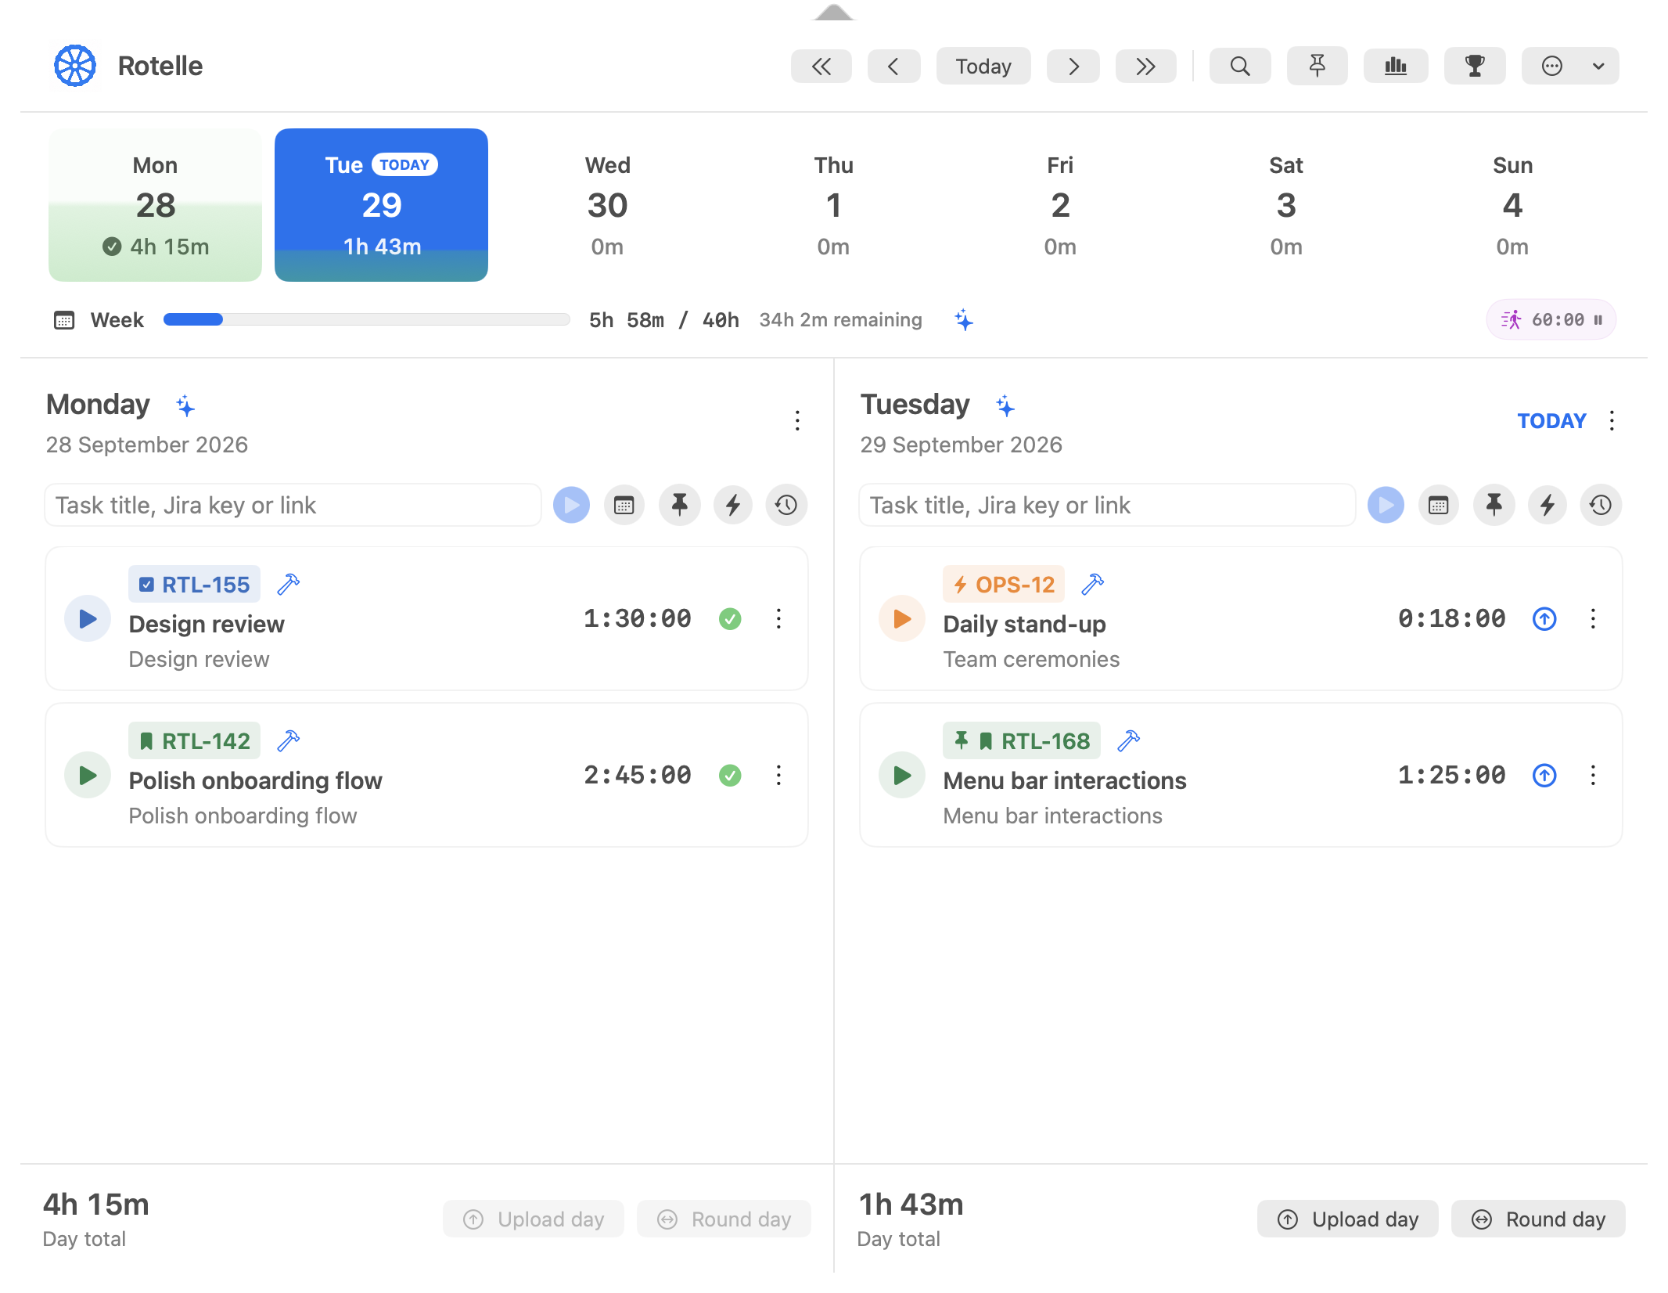The image size is (1668, 1293).
Task: Open the trophy achievements view
Action: tap(1474, 67)
